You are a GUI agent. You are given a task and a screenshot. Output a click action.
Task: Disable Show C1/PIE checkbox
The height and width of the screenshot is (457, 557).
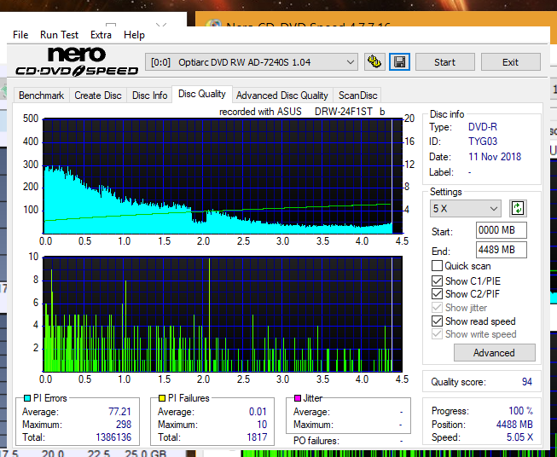point(437,281)
